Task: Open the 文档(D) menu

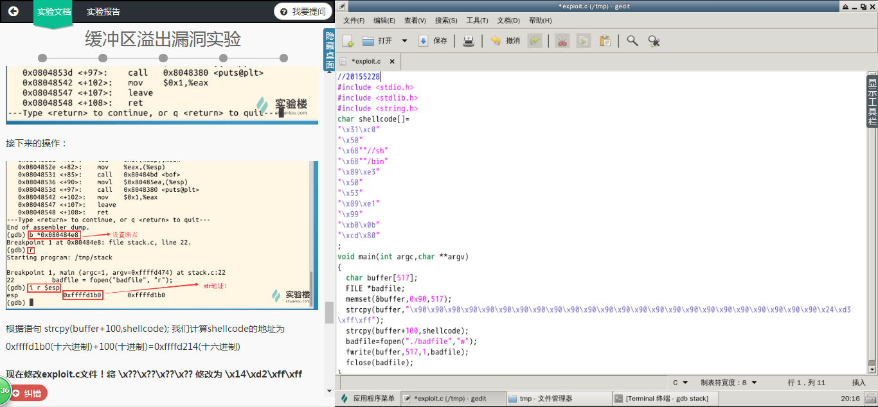Action: click(508, 21)
